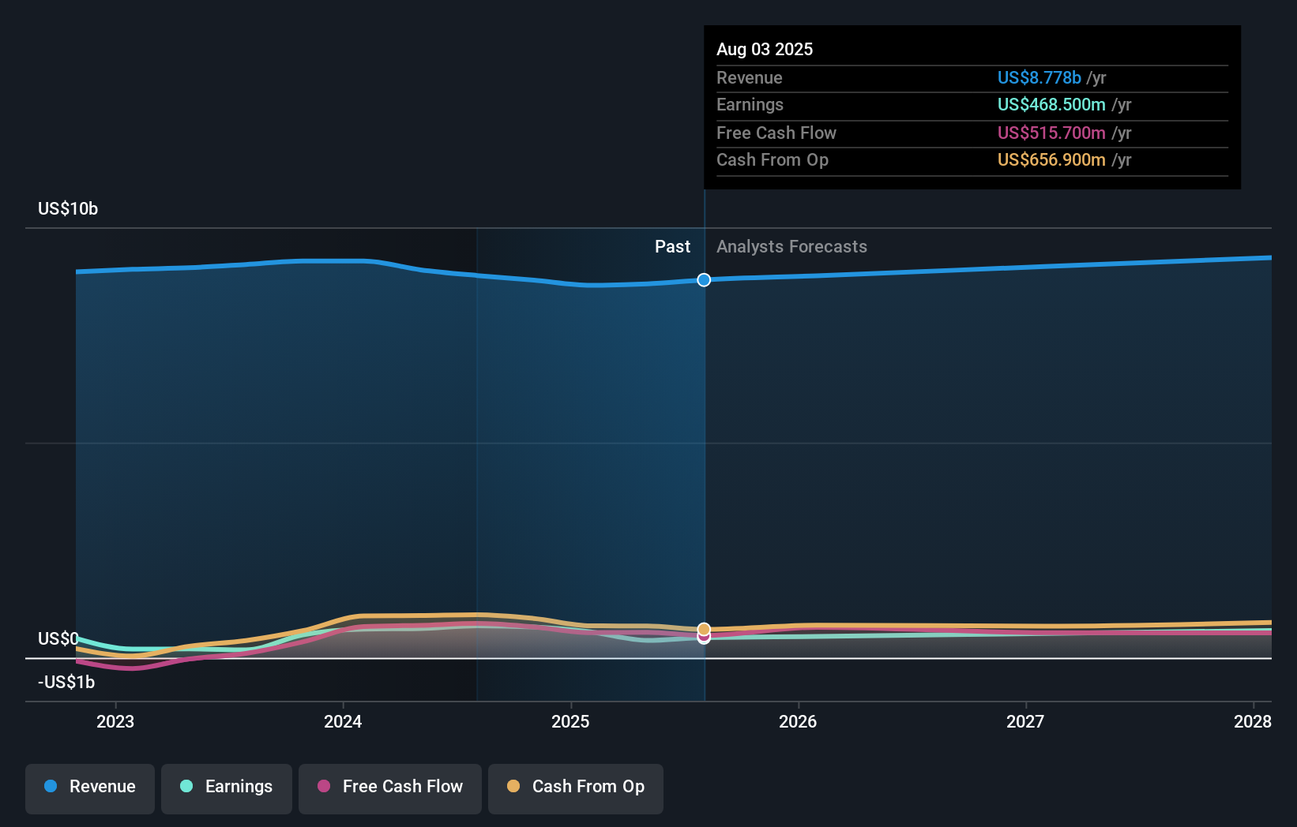Click the 2027 x-axis label
This screenshot has height=827, width=1297.
click(1025, 721)
